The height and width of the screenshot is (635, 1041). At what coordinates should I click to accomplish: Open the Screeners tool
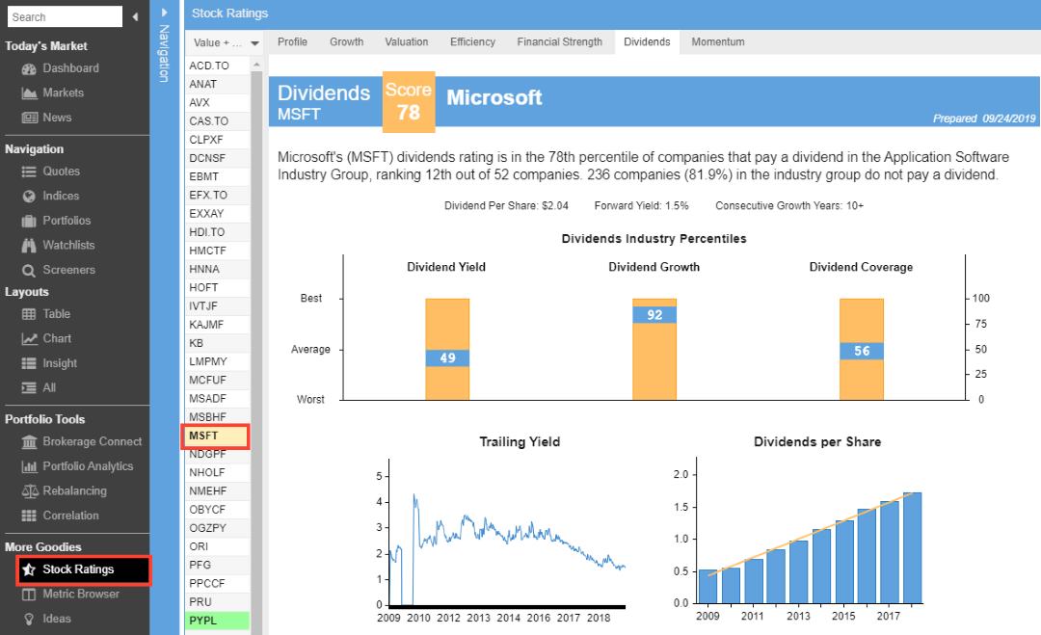69,269
